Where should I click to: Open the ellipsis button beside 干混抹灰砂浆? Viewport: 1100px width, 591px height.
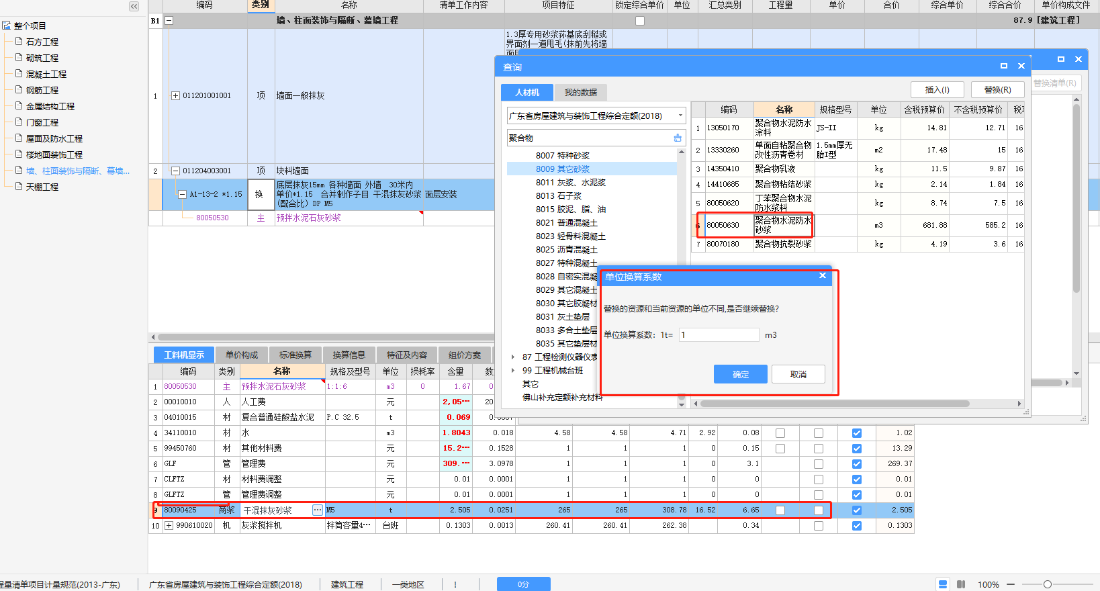click(317, 510)
